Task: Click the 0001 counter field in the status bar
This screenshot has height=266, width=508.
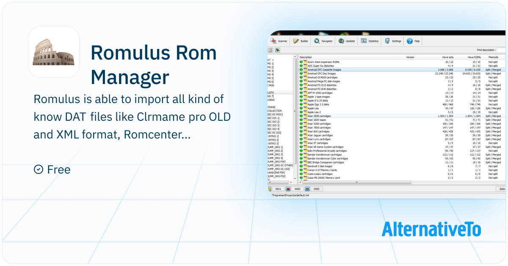Action: coord(278,189)
